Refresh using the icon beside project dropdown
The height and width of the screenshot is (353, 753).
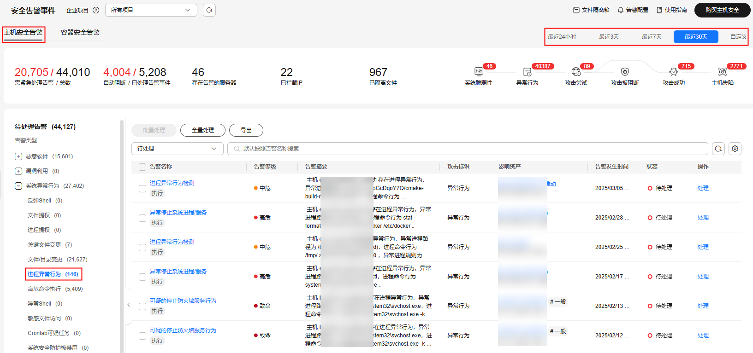209,10
